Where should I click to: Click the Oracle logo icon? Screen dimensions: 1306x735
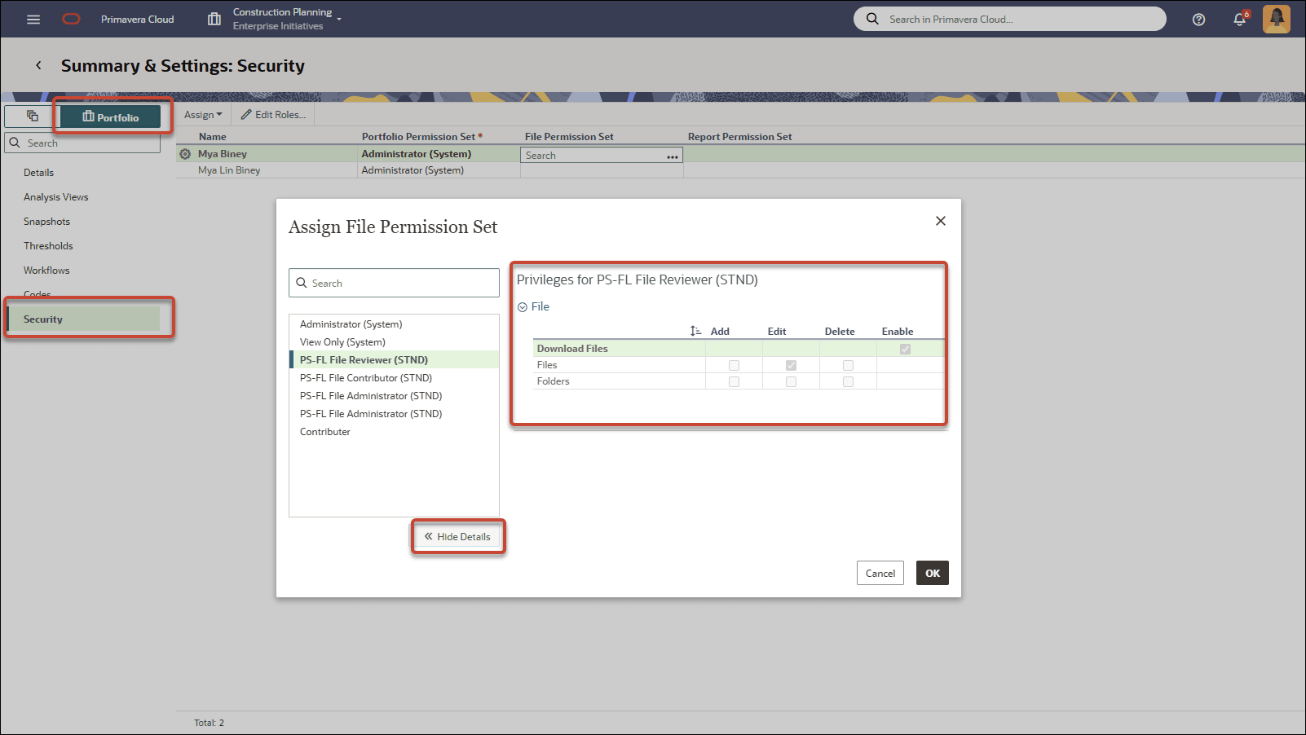(72, 19)
